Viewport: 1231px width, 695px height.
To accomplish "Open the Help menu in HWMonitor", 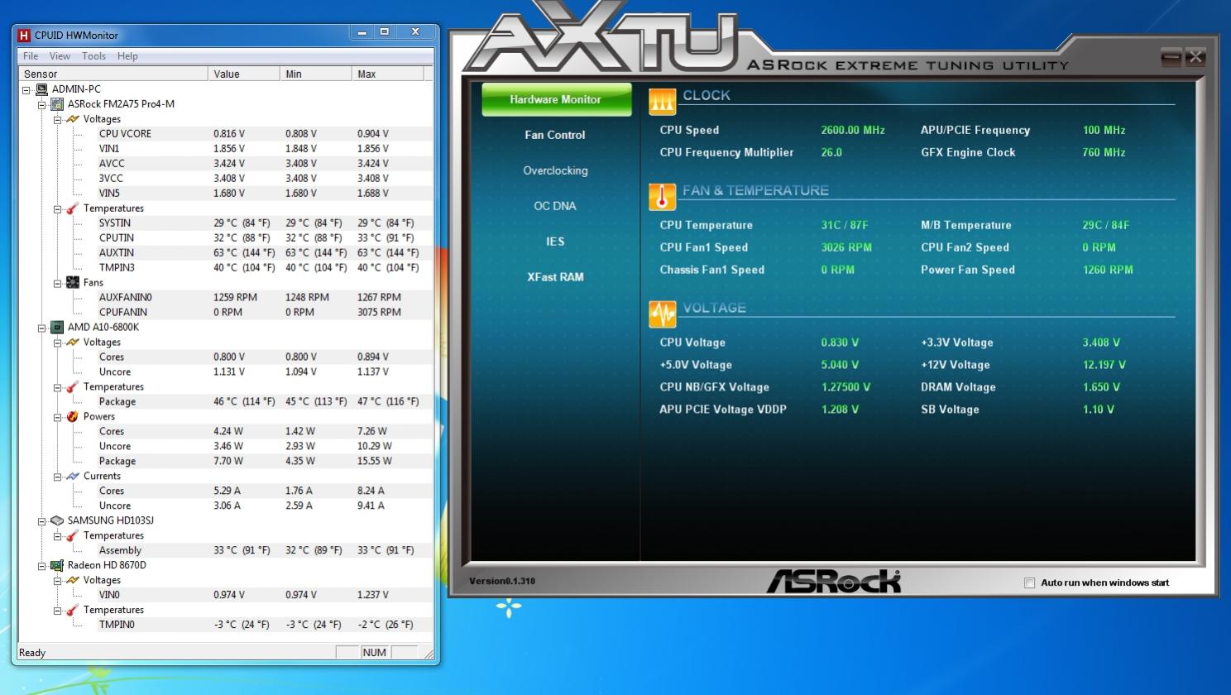I will tap(127, 56).
